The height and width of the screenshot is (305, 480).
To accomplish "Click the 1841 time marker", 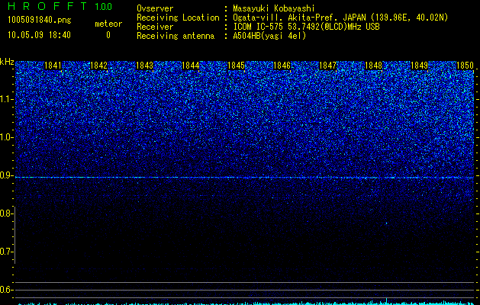I will click(53, 66).
